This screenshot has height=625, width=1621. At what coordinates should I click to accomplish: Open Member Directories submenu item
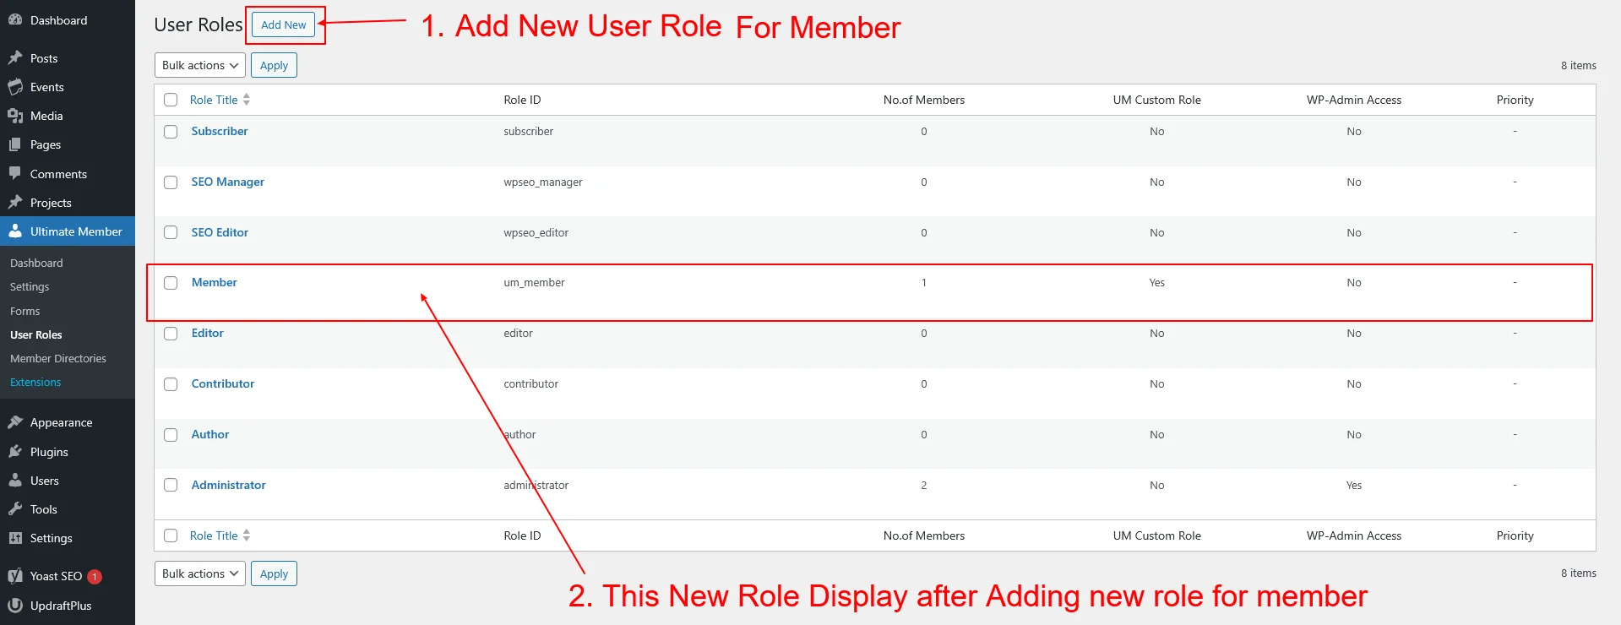click(x=58, y=358)
